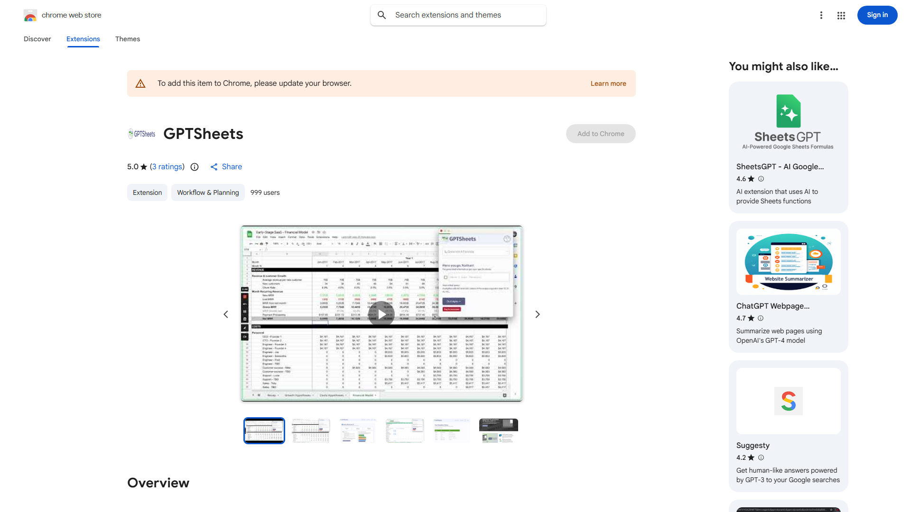Open the 3 ratings link
This screenshot has height=512, width=911.
[x=167, y=167]
